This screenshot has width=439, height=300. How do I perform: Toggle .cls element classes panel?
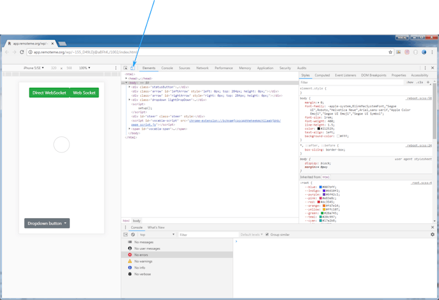tap(419, 82)
